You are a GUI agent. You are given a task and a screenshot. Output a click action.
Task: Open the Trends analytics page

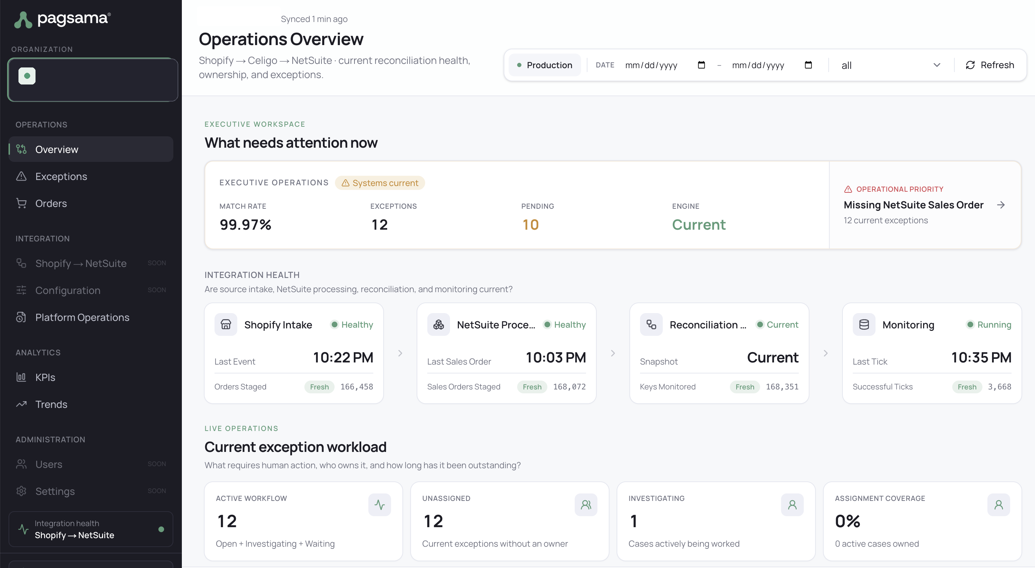[x=91, y=404]
